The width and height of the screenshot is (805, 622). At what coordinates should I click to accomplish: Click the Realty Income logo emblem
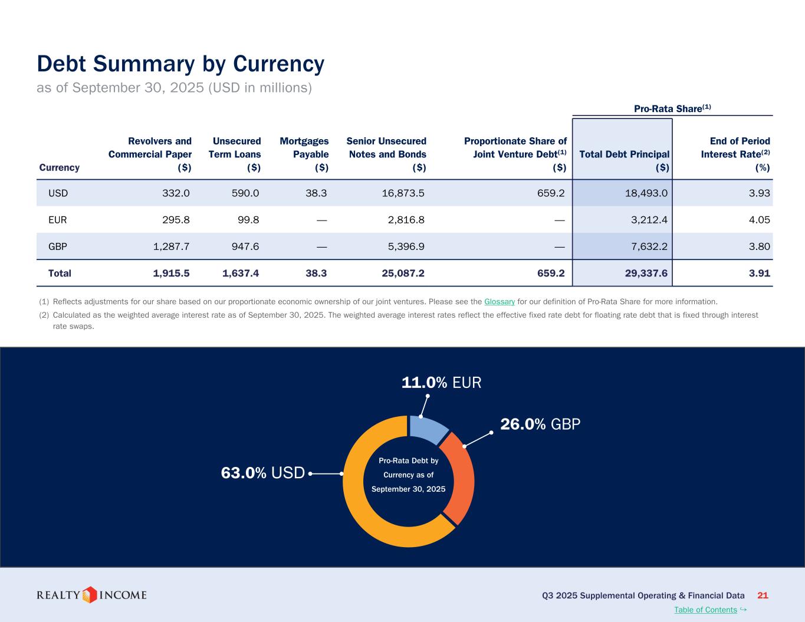coord(89,595)
